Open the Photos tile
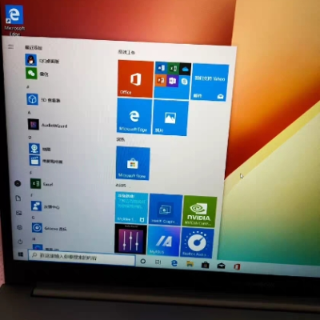Viewport: 320px width, 320px height. point(170,118)
